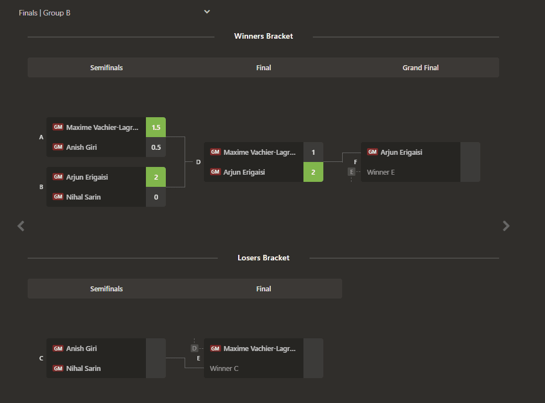Click the Winner C placeholder in match E
The image size is (545, 403).
pos(224,368)
